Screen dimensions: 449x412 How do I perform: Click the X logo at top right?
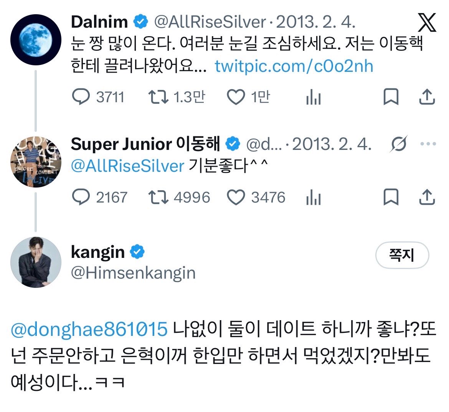[427, 22]
